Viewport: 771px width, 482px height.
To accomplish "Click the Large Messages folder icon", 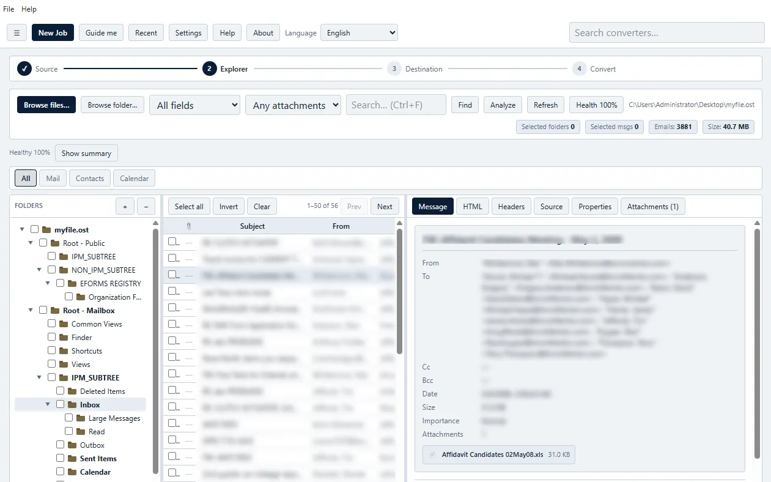I will (81, 418).
